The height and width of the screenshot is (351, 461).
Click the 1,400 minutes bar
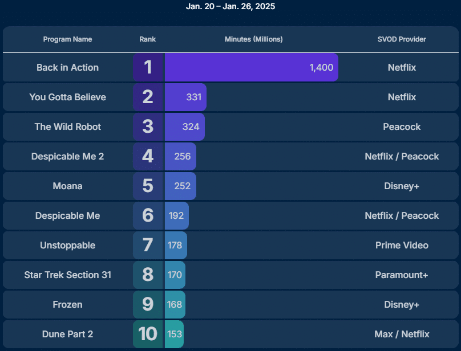click(x=251, y=67)
